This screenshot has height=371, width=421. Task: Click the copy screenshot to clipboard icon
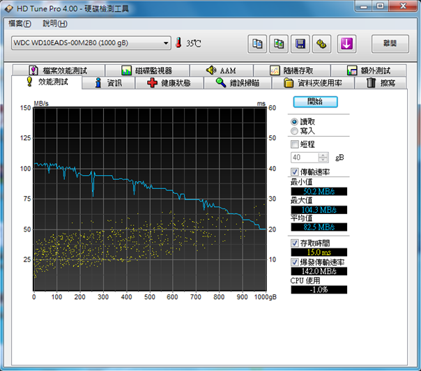tap(279, 44)
